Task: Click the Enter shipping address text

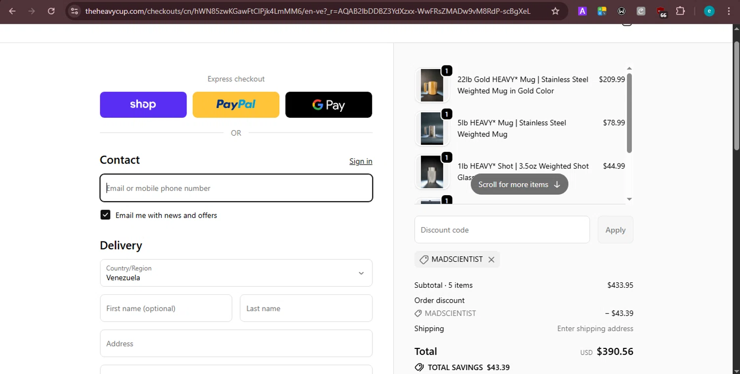Action: coord(595,329)
